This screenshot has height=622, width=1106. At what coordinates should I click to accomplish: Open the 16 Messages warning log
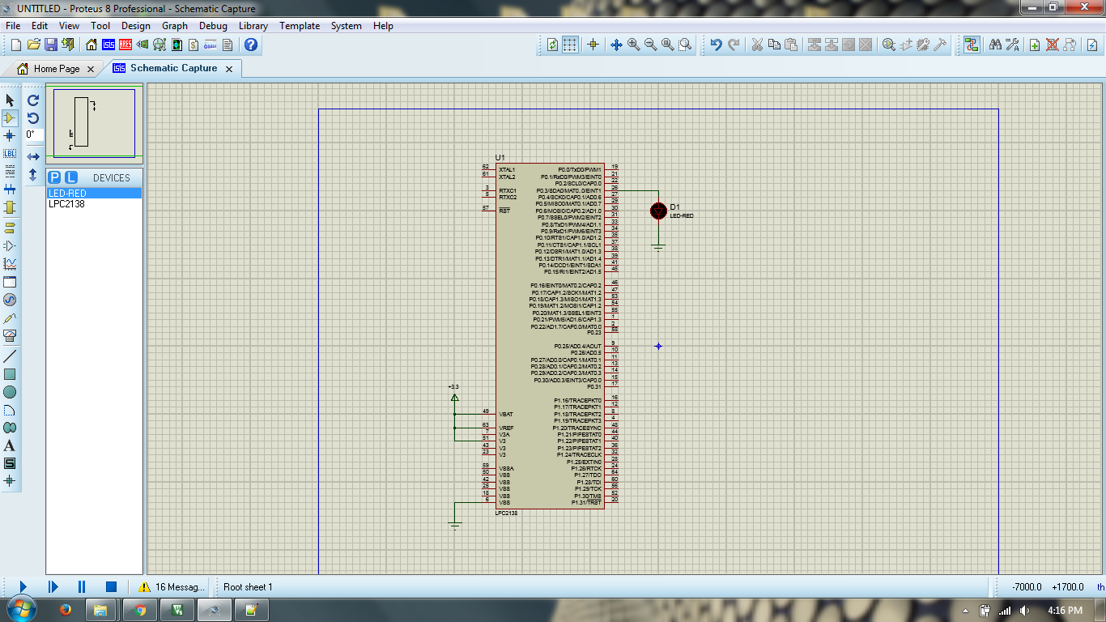[x=172, y=587]
